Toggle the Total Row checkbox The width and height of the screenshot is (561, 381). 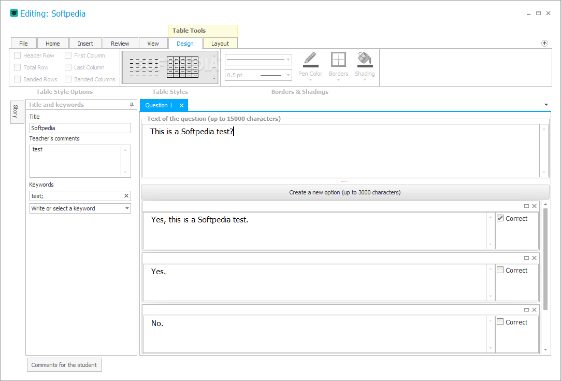tap(17, 67)
